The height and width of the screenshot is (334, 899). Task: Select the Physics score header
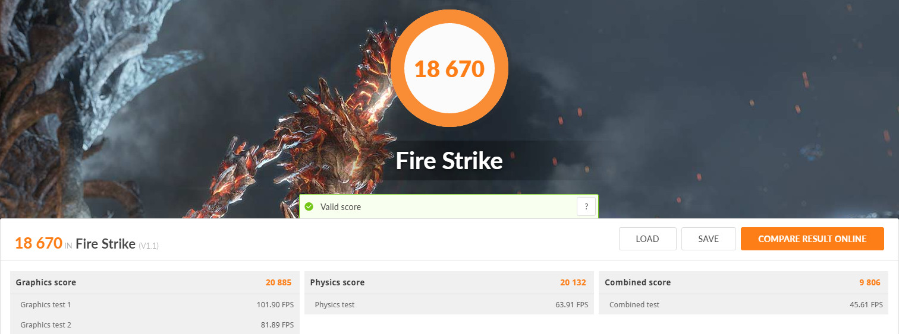(x=449, y=282)
